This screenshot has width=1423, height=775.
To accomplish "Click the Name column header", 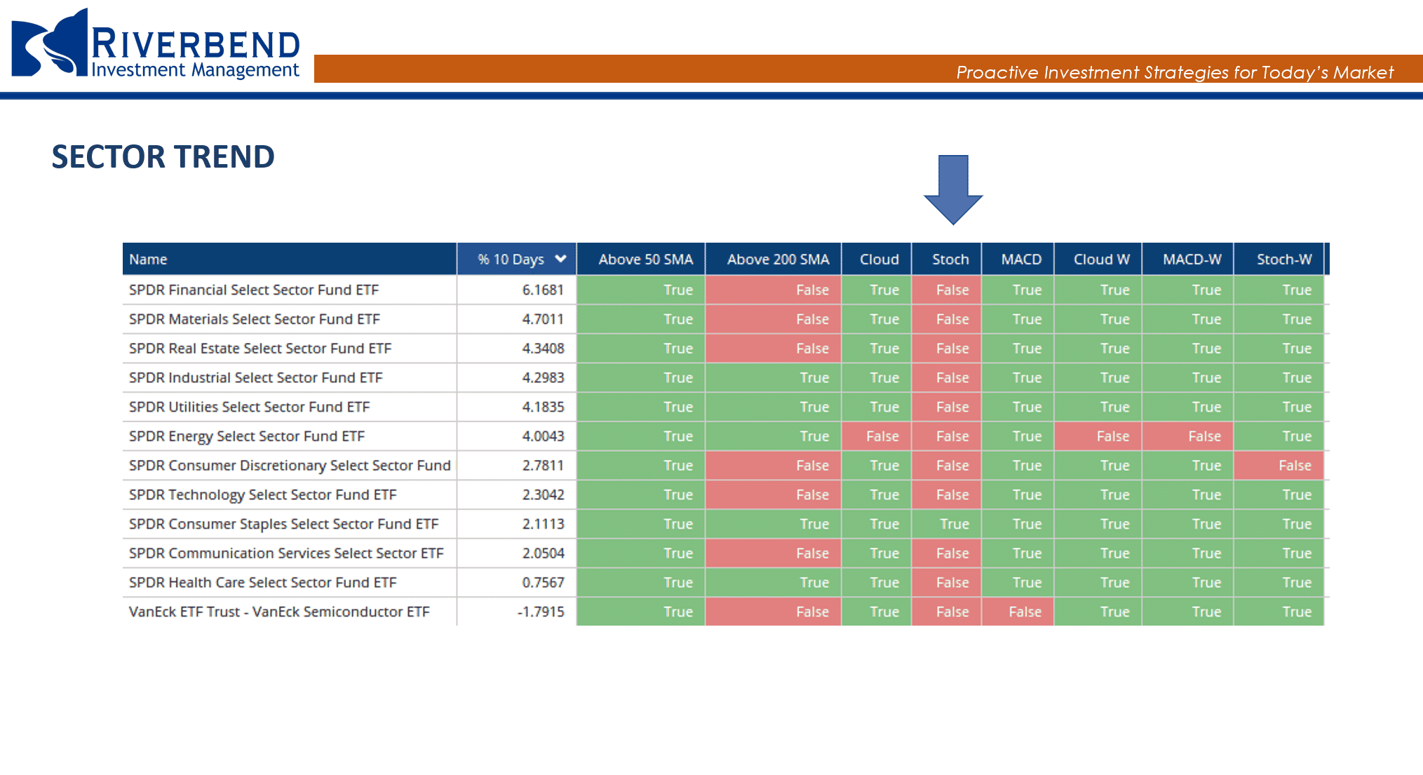I will click(289, 259).
